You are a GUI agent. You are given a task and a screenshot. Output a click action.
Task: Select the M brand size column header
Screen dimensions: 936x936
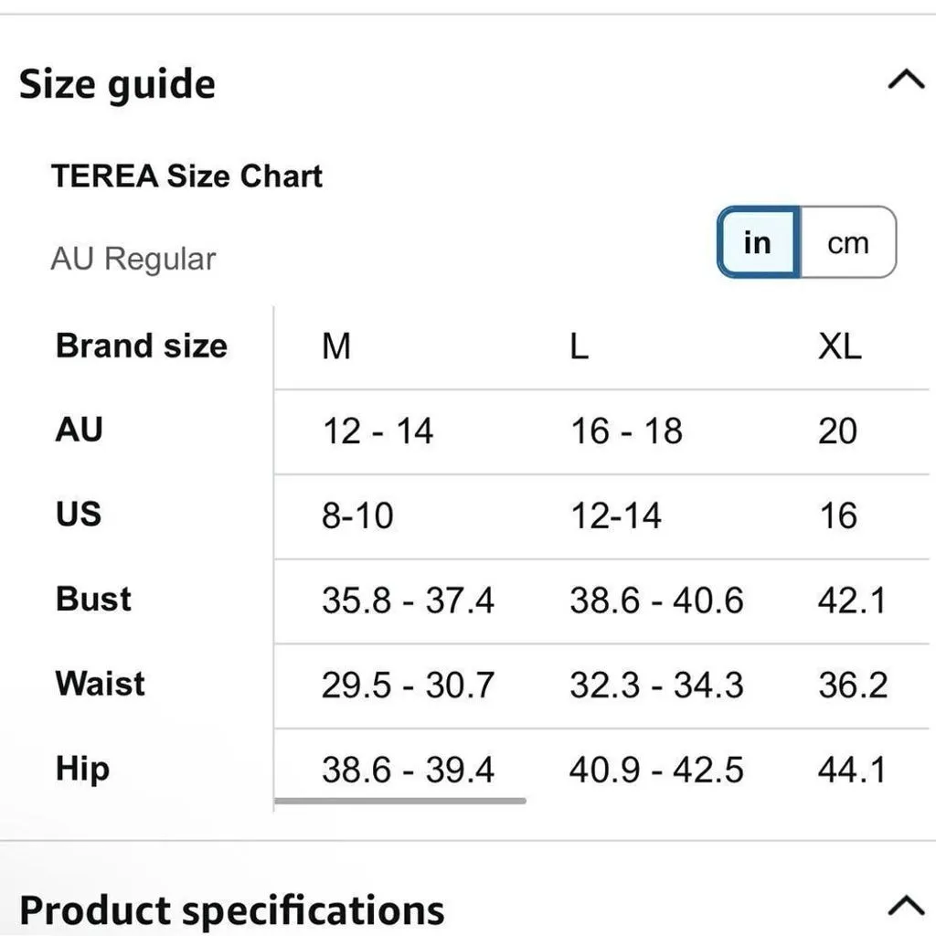[x=336, y=346]
